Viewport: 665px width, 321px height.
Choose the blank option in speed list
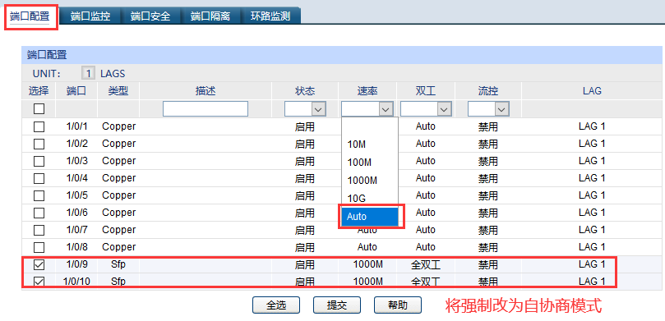pos(369,126)
